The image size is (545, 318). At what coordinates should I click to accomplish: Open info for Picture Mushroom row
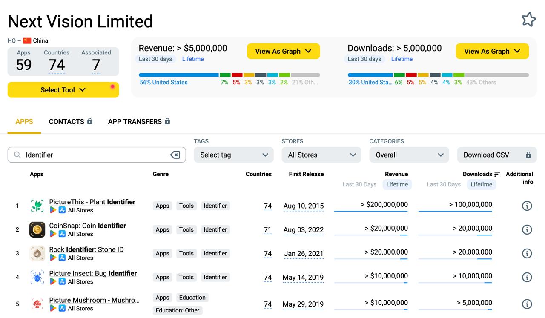(527, 304)
